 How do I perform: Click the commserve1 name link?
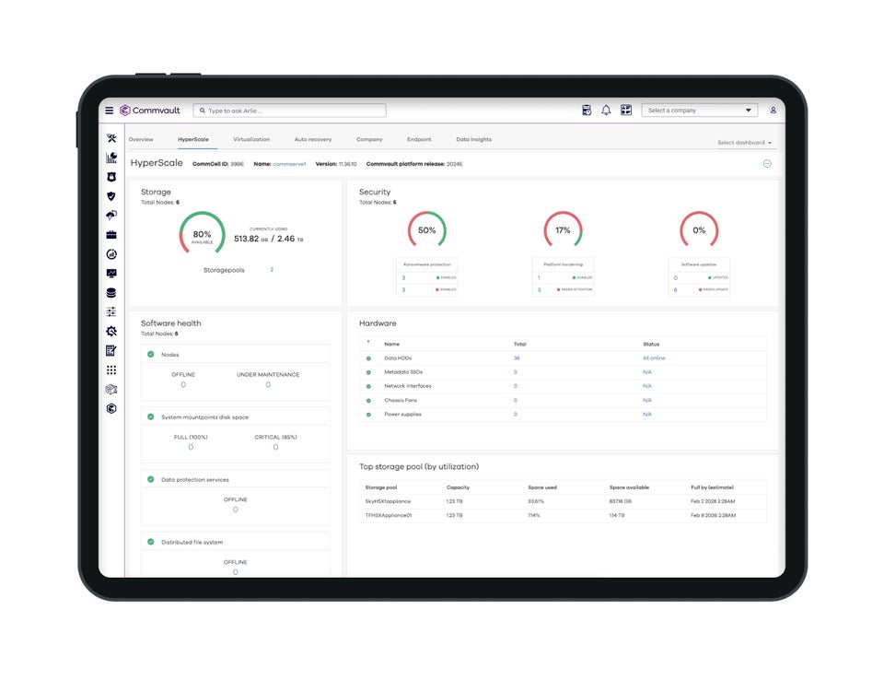(x=292, y=163)
